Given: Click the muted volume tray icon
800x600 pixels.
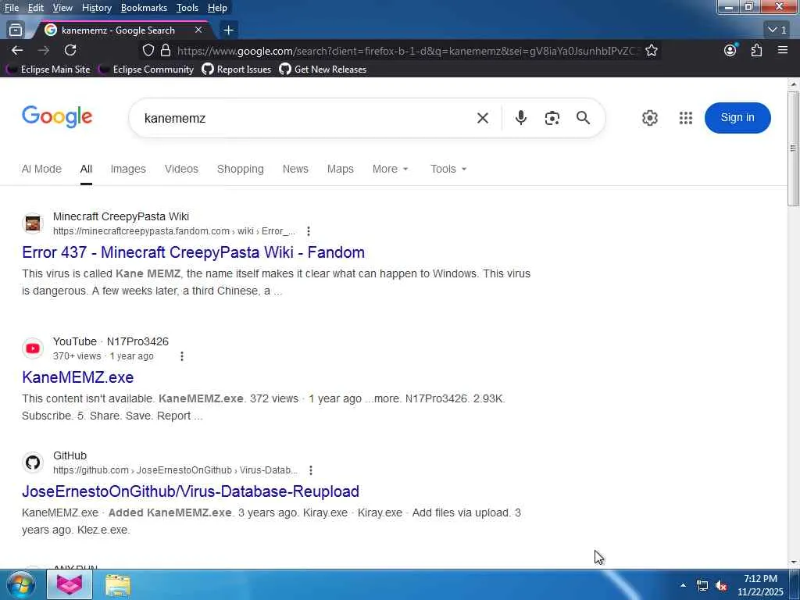Looking at the screenshot, I should coord(721,586).
